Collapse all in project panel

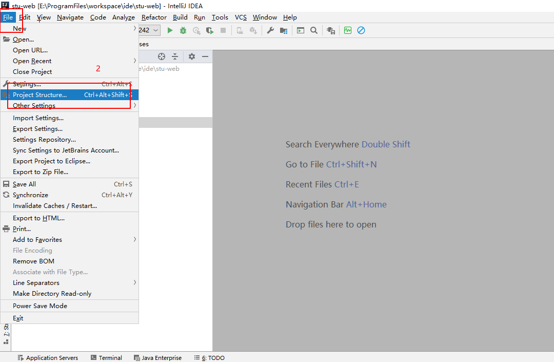(175, 56)
